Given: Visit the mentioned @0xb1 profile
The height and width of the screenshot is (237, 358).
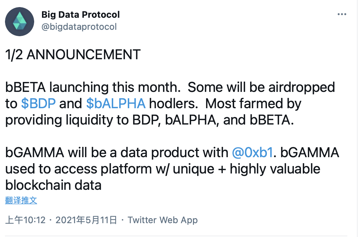Looking at the screenshot, I should 252,153.
